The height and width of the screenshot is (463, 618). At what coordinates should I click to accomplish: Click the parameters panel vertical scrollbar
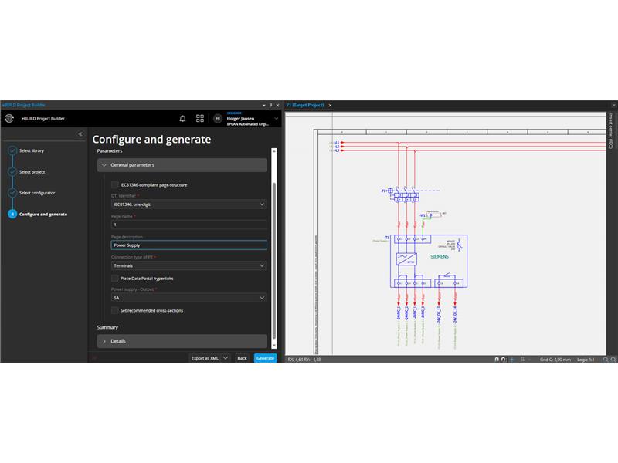coord(274,260)
